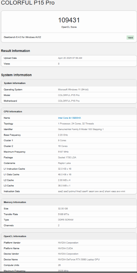Click the Compute Units row label
Viewport: 137px width, 273px height.
pos(11,265)
